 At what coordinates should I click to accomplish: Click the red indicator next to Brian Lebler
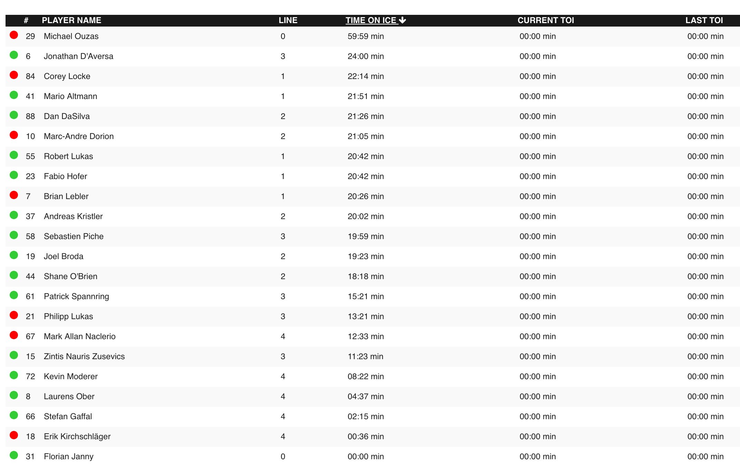point(14,195)
